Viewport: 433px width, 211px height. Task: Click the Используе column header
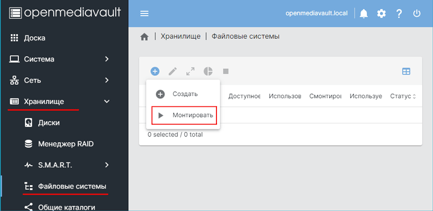tap(366, 96)
